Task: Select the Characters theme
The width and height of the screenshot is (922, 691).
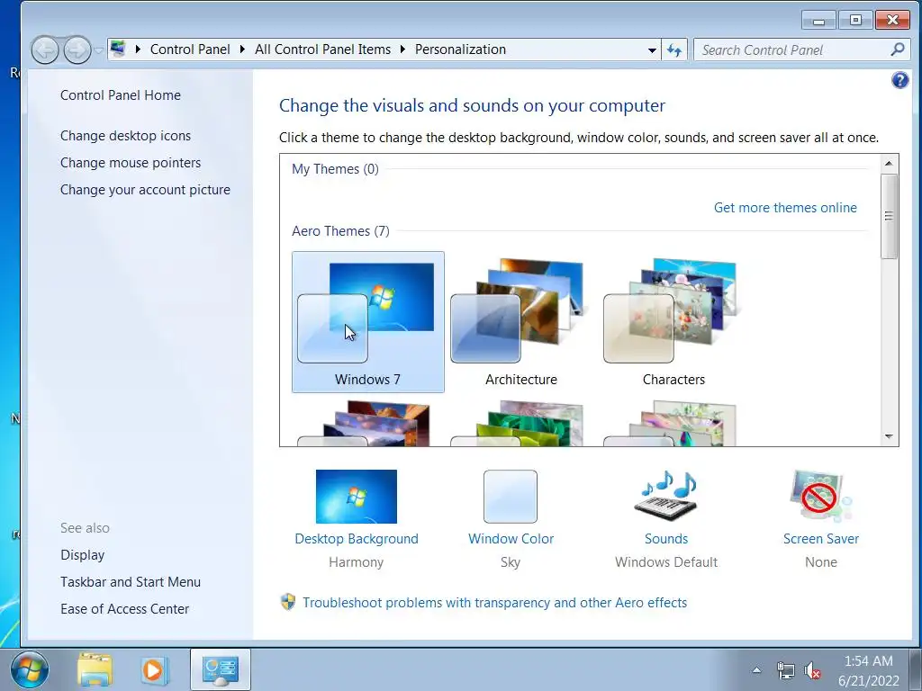Action: (673, 322)
